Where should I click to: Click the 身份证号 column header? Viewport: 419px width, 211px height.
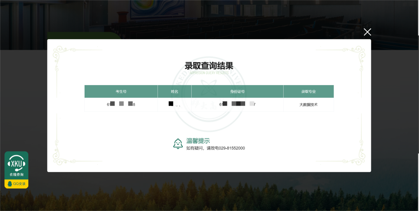click(237, 92)
